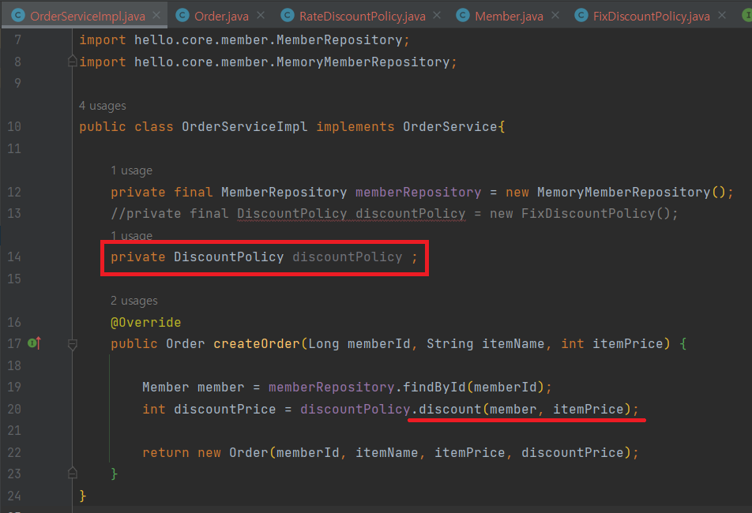Click the itemPrice parameter on line 17
Screen dimensions: 752x513
tap(628, 344)
